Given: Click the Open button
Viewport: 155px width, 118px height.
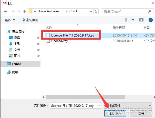Looking at the screenshot, I should [x=115, y=113].
